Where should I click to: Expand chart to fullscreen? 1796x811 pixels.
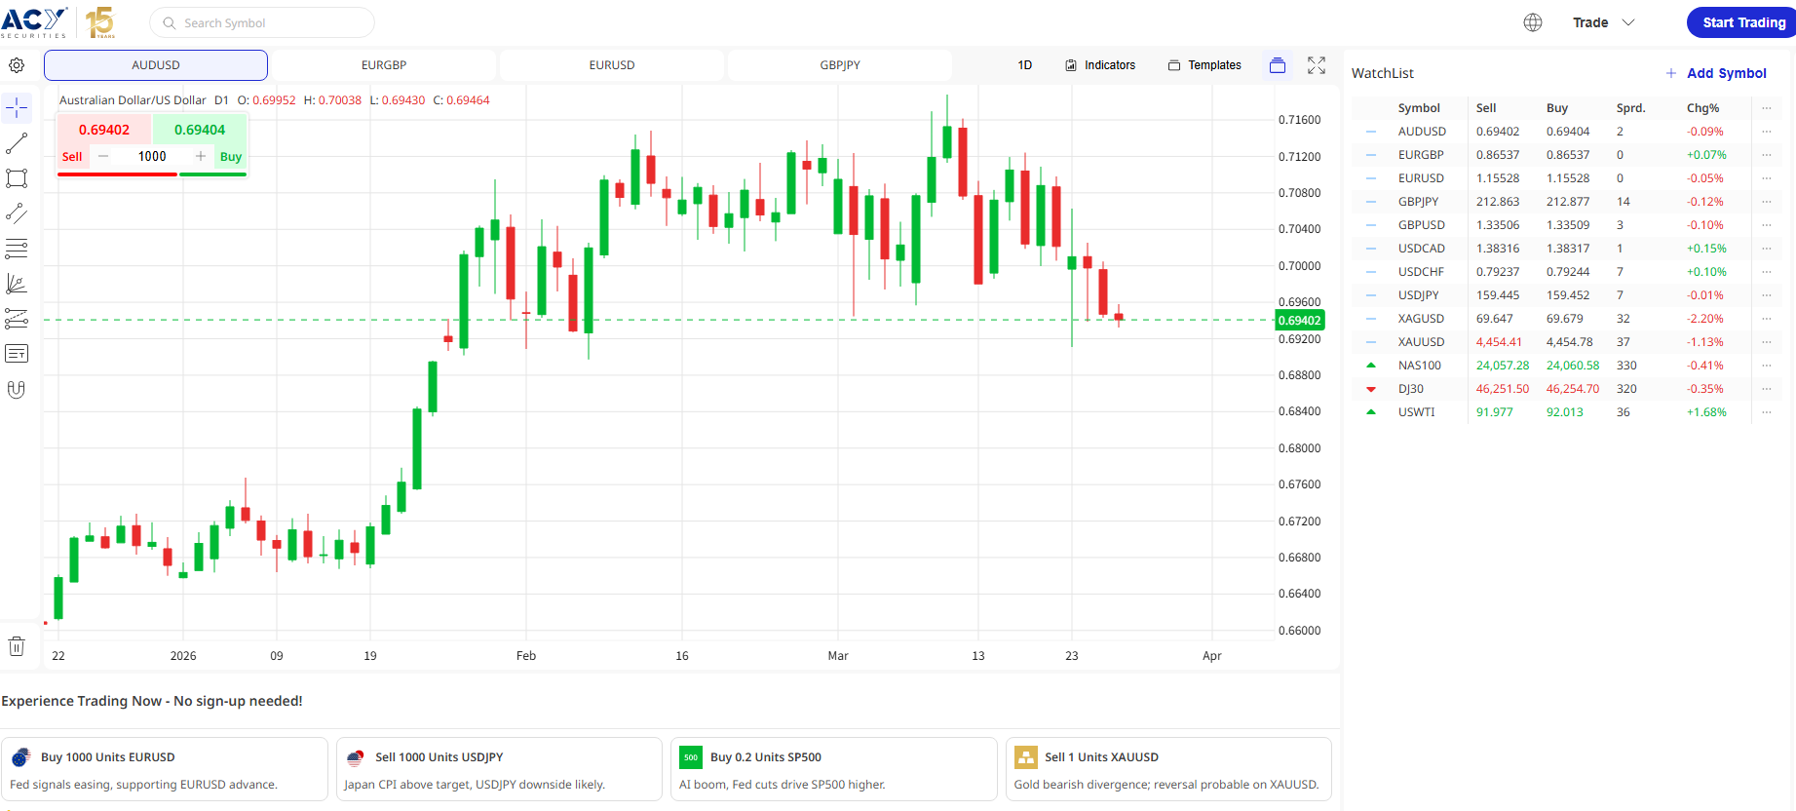pyautogui.click(x=1317, y=65)
